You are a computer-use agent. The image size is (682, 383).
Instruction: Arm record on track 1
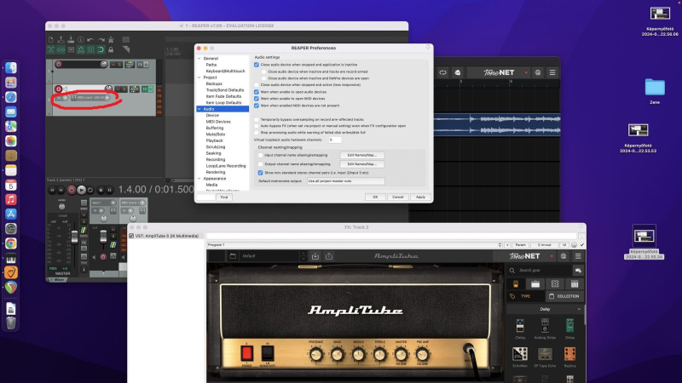pos(58,65)
